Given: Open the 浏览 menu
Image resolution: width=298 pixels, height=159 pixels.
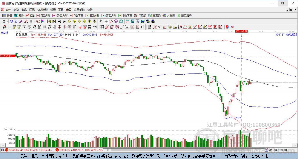Looking at the screenshot, I should 16,10.
